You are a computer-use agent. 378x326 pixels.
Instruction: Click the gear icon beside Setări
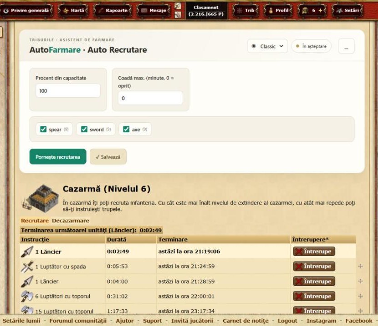(x=339, y=10)
